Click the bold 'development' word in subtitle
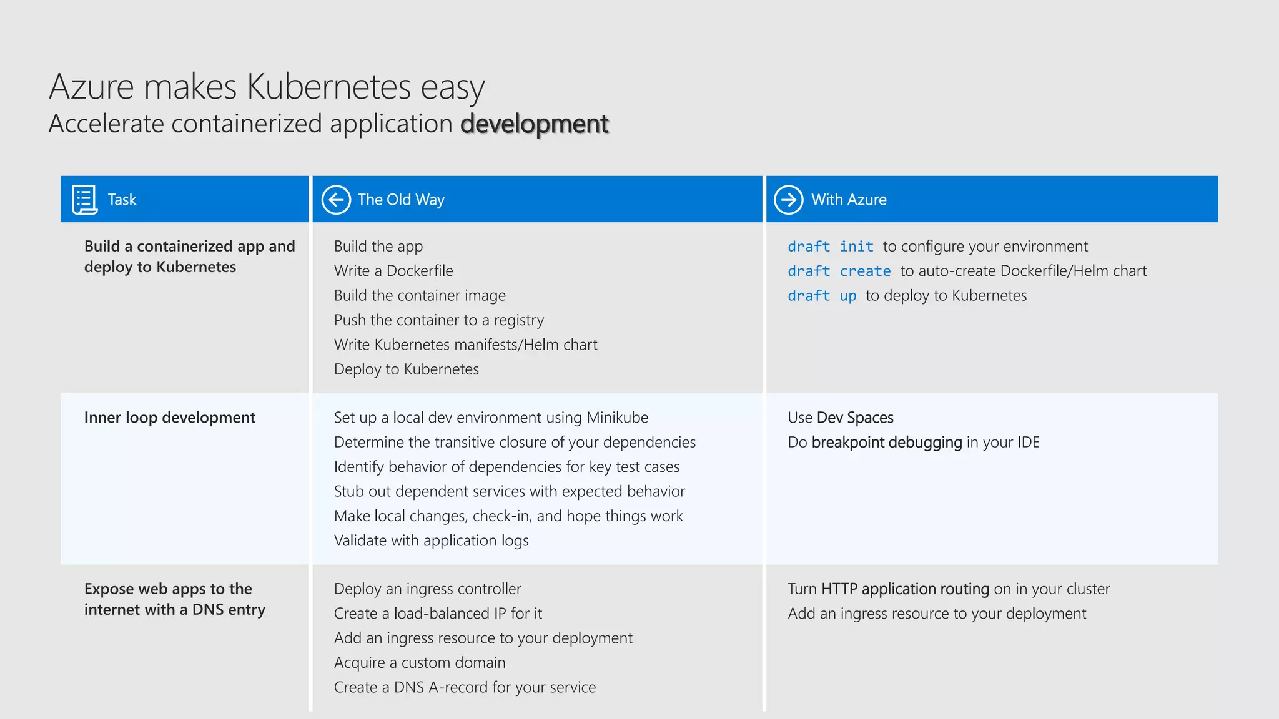 [x=534, y=124]
